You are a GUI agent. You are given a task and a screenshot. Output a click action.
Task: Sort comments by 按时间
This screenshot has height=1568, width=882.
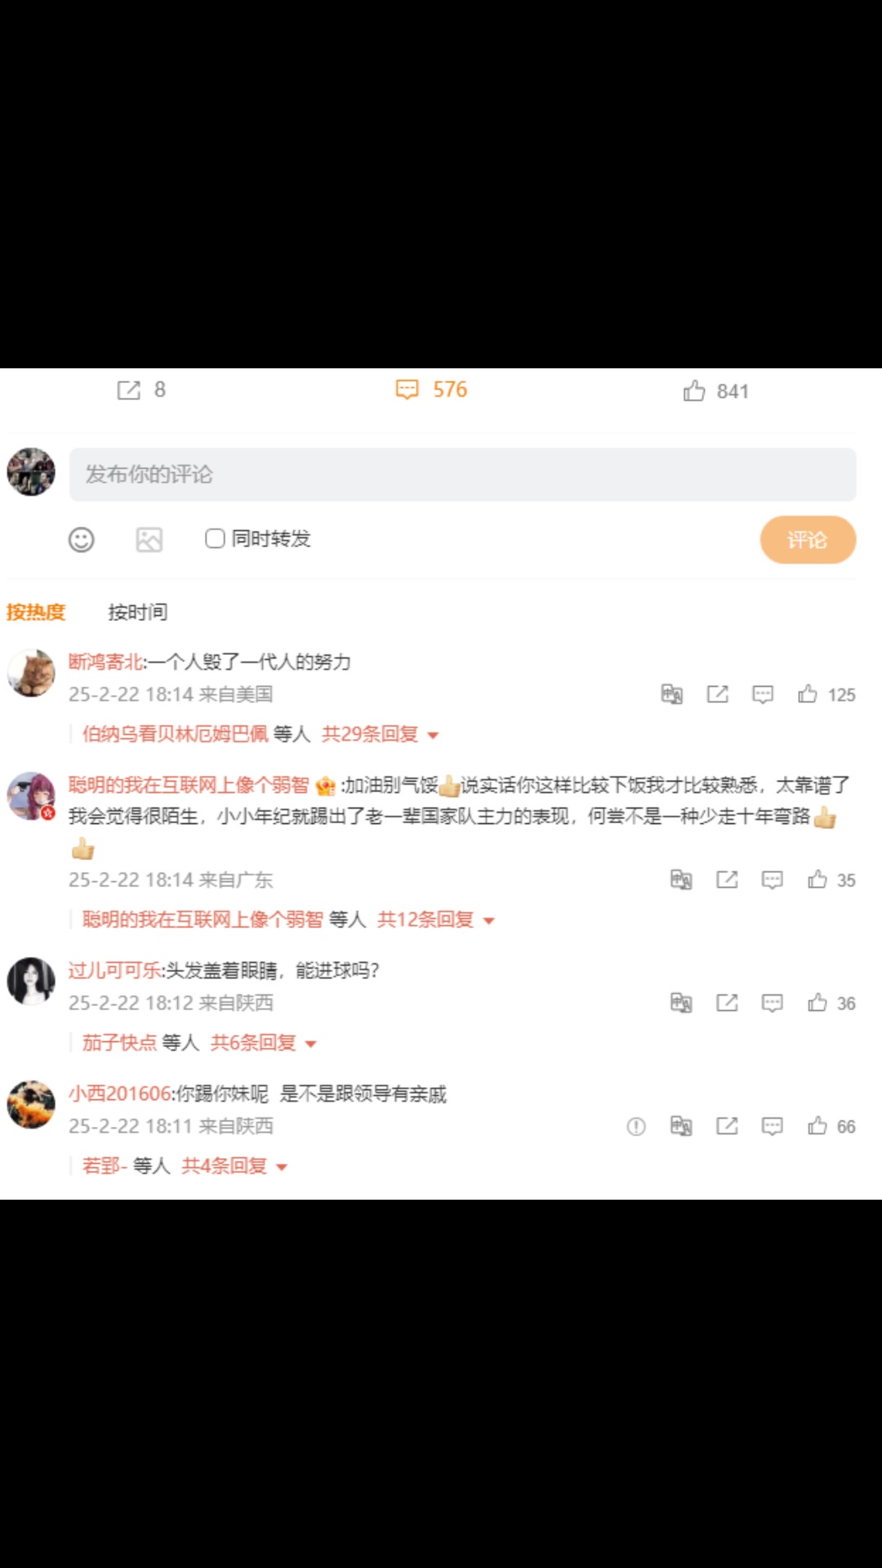pyautogui.click(x=138, y=612)
